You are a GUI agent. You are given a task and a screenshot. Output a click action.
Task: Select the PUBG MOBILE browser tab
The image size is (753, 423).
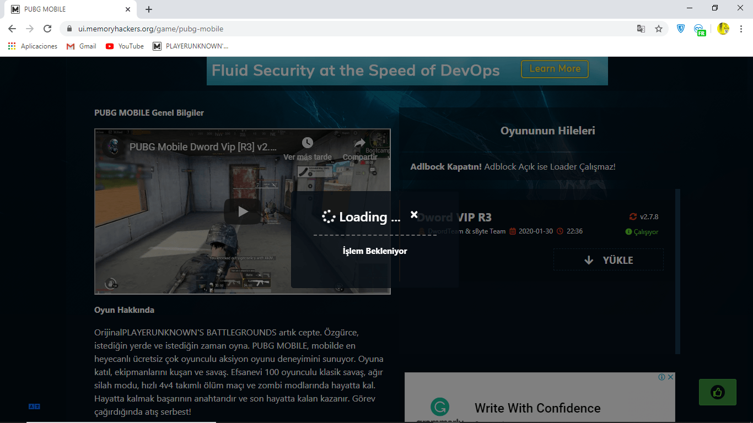[72, 9]
